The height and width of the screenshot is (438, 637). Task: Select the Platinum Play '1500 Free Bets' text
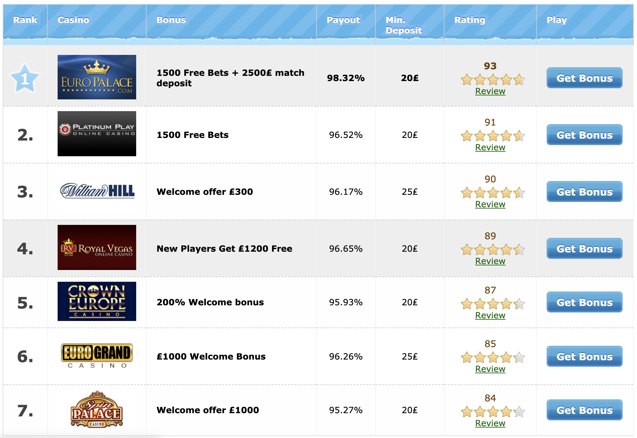pyautogui.click(x=192, y=135)
